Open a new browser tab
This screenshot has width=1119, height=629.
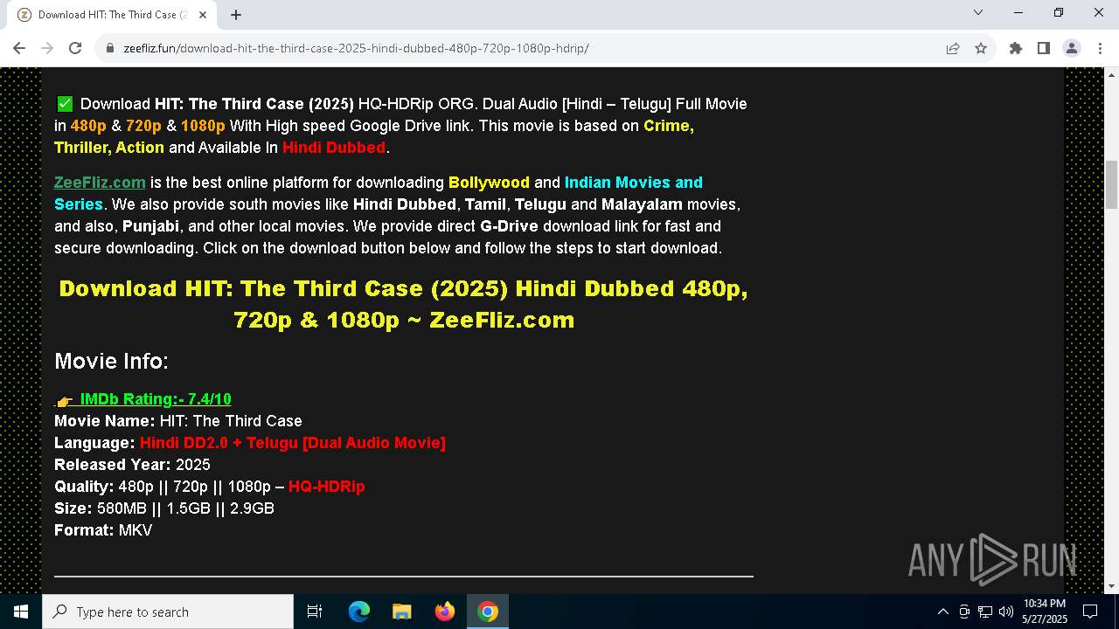coord(236,14)
